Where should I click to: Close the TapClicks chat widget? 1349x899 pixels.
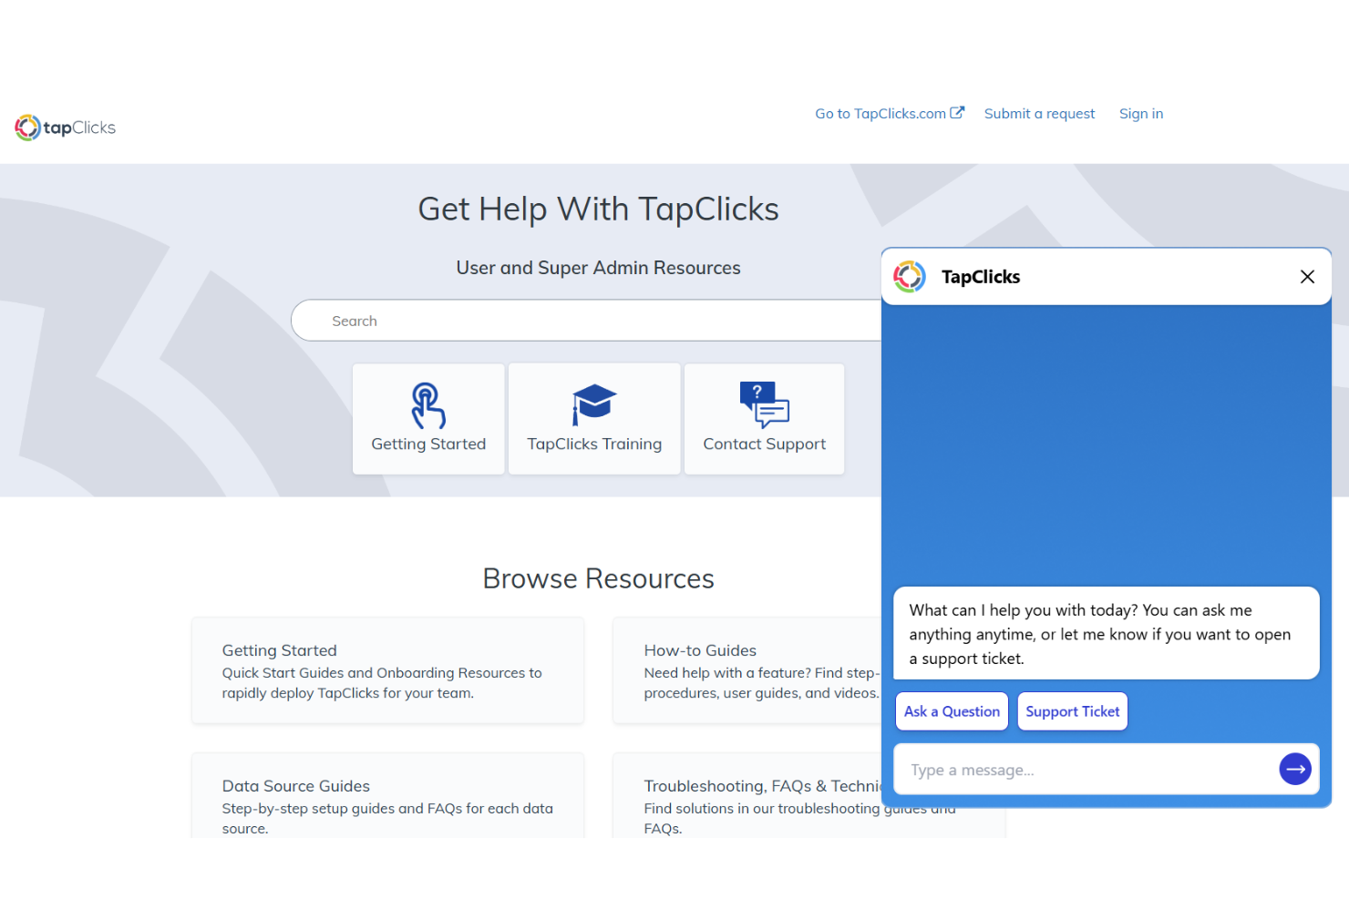click(1307, 277)
